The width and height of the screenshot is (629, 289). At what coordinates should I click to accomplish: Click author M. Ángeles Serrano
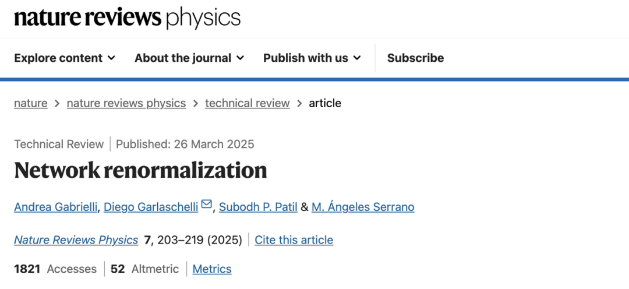tap(363, 207)
